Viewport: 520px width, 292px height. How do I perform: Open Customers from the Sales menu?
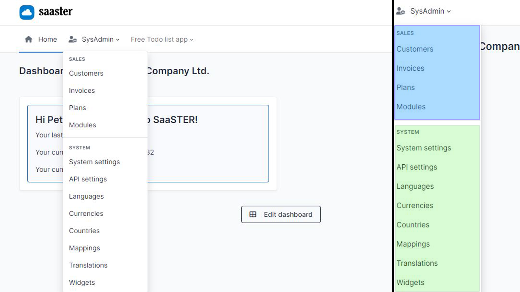(x=86, y=73)
